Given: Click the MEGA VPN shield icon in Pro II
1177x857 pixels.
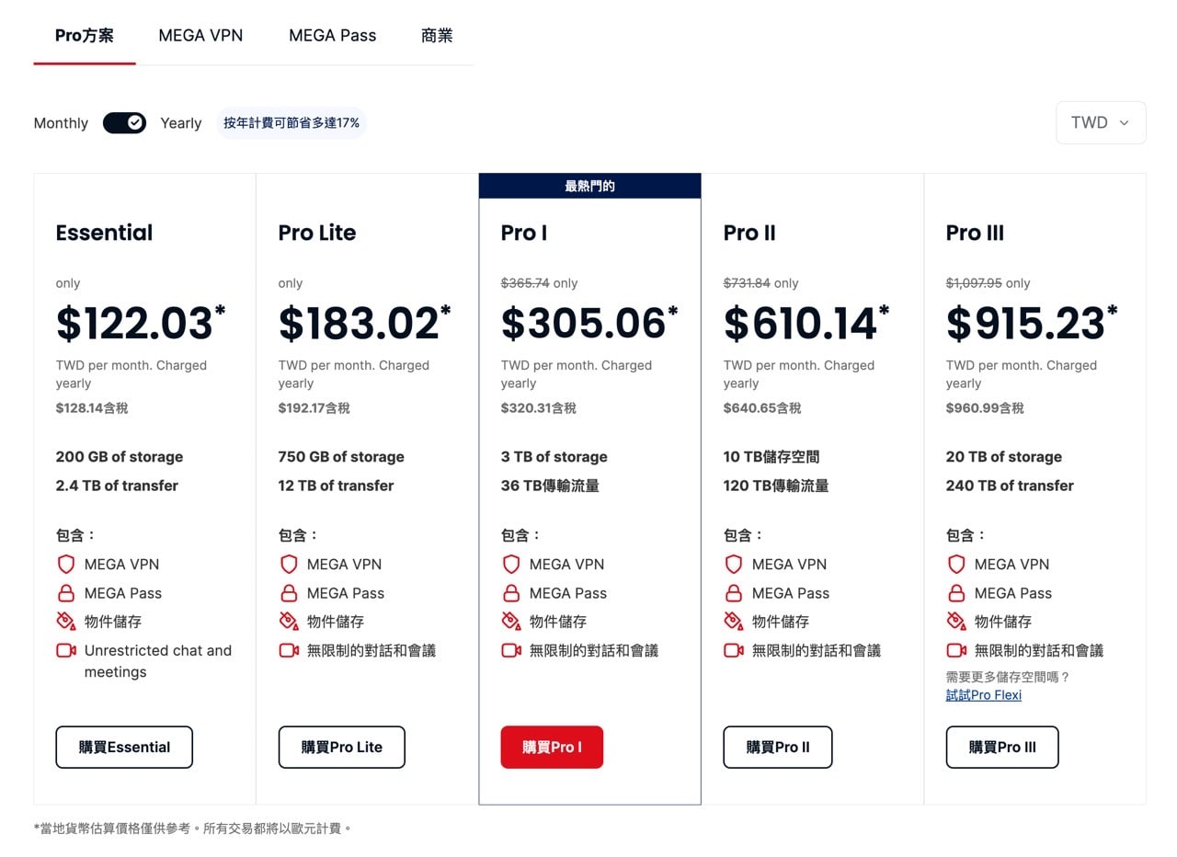Looking at the screenshot, I should [733, 564].
